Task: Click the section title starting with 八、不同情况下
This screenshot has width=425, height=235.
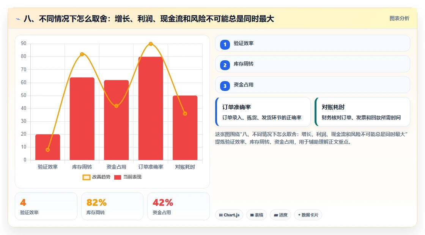Action: coord(149,19)
